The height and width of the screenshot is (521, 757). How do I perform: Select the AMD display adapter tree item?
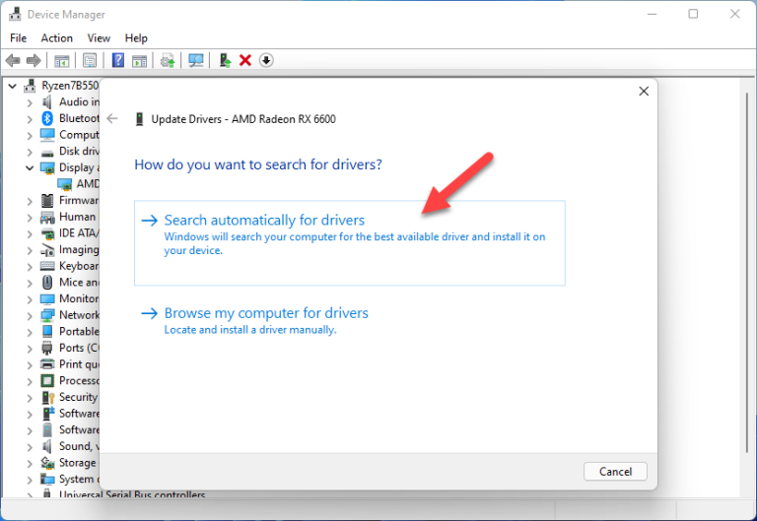coord(79,184)
